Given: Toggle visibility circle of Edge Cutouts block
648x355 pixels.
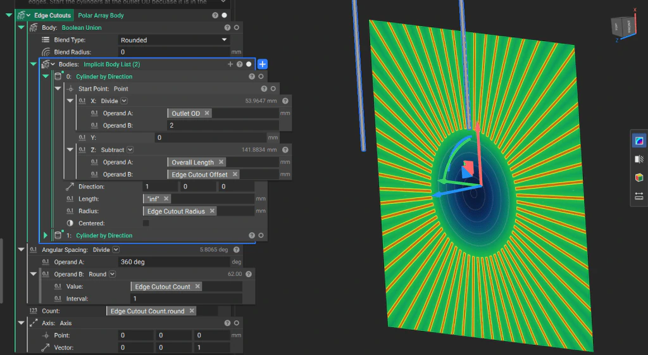Looking at the screenshot, I should coord(224,15).
